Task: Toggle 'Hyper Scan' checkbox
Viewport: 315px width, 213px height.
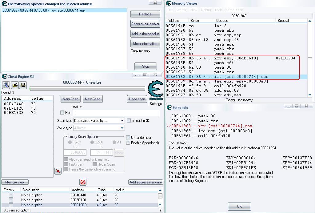Action: tap(94, 164)
